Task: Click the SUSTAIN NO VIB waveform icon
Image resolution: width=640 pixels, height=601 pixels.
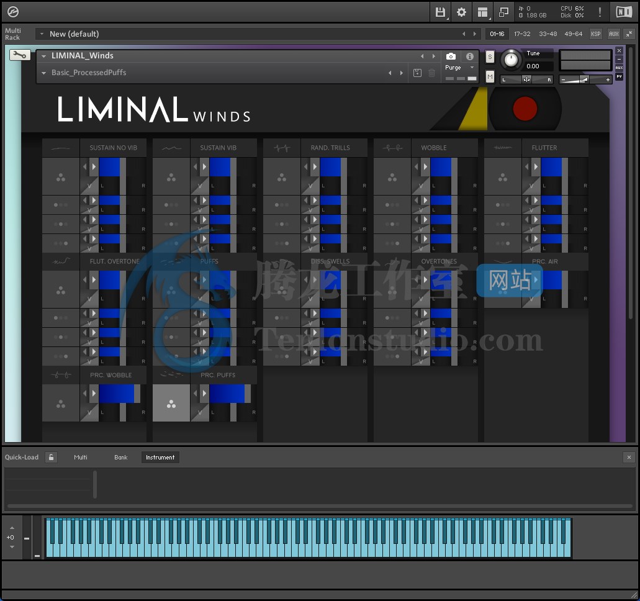Action: pos(60,147)
